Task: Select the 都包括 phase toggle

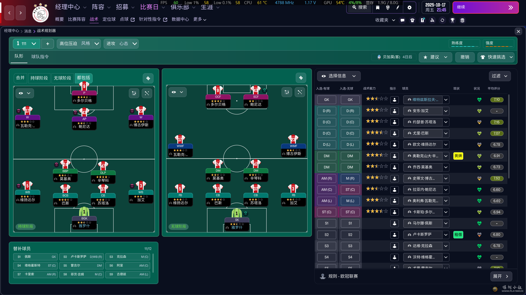Action: point(84,78)
